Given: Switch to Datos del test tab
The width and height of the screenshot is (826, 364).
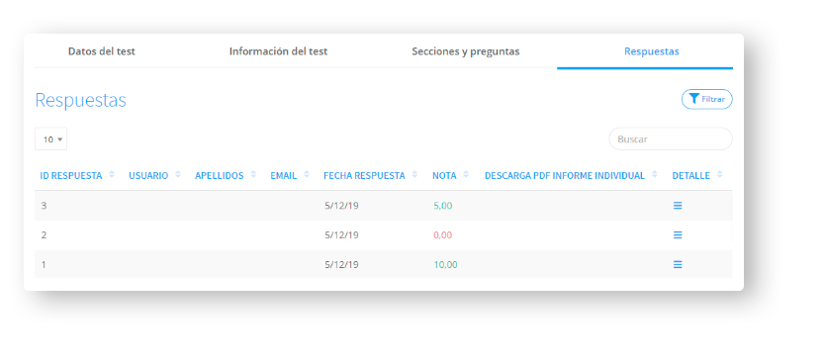Looking at the screenshot, I should (x=102, y=51).
